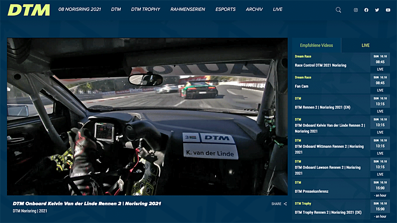
Task: Click 'an hour' label on DTM Trophy row
Action: click(x=380, y=216)
